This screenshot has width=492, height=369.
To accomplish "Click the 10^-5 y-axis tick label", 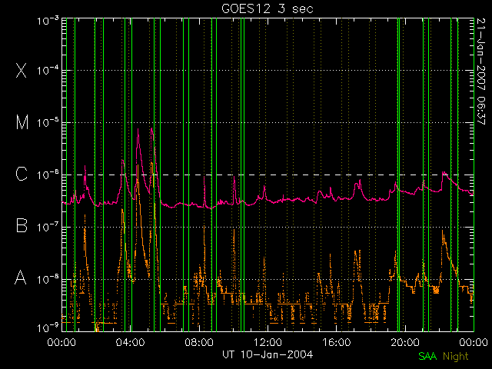I will coord(48,122).
